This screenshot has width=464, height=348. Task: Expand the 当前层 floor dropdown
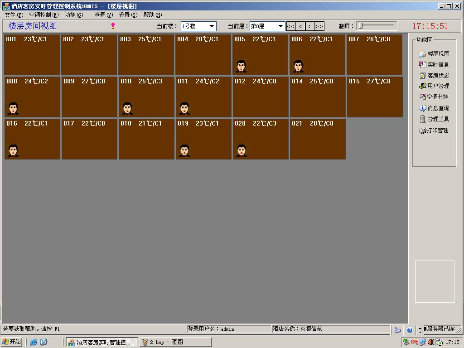pos(280,26)
